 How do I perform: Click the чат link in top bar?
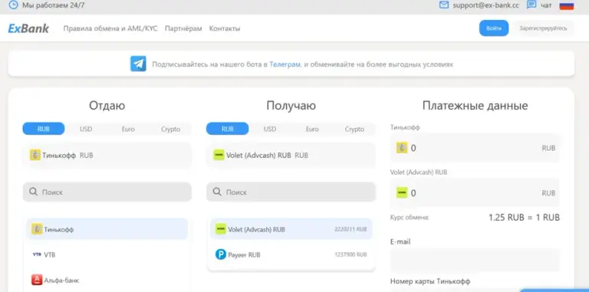[546, 5]
